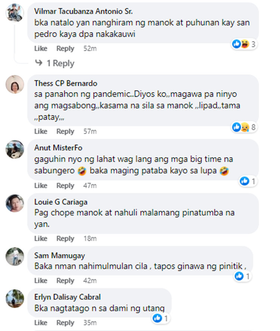Like Erlyn Dalisay Cabral's comment
280x331 pixels.
point(41,322)
